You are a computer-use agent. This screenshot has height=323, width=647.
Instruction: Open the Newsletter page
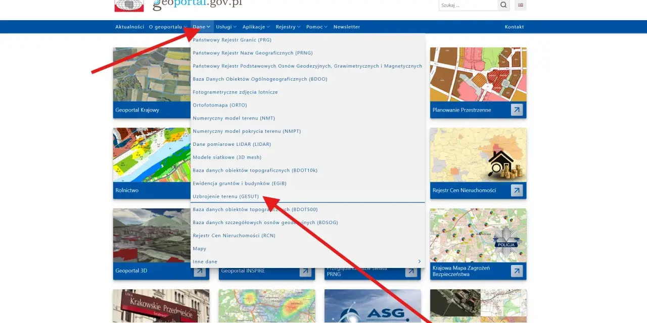click(347, 27)
